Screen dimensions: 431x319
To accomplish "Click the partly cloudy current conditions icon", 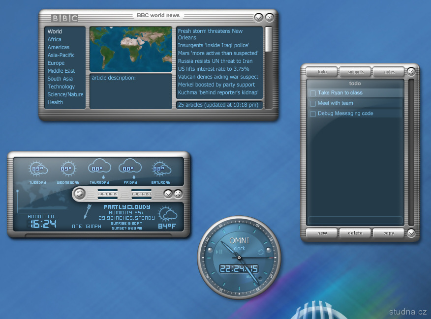I will point(168,214).
